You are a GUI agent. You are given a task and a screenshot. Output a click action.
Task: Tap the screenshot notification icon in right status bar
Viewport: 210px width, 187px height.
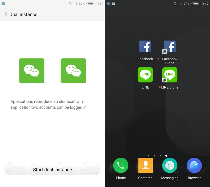[x=108, y=4]
